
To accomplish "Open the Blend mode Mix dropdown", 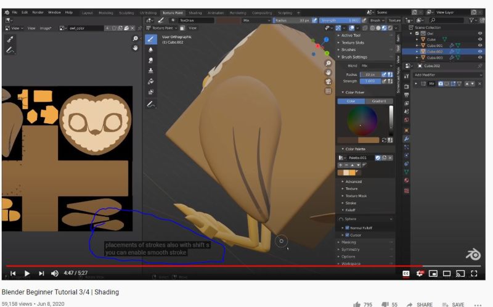I will pyautogui.click(x=377, y=66).
